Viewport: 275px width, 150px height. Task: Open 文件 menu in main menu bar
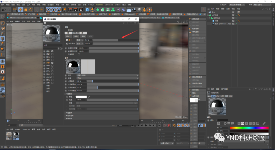point(3,5)
